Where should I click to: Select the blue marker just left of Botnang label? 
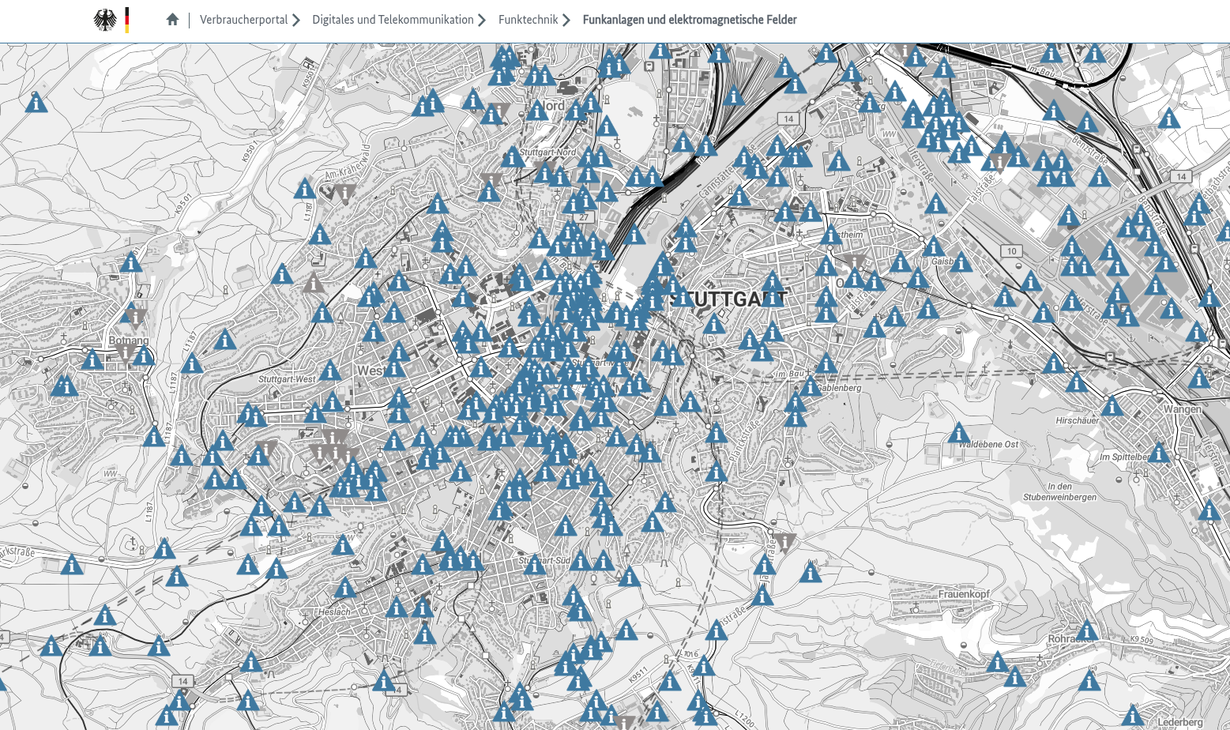[x=92, y=359]
